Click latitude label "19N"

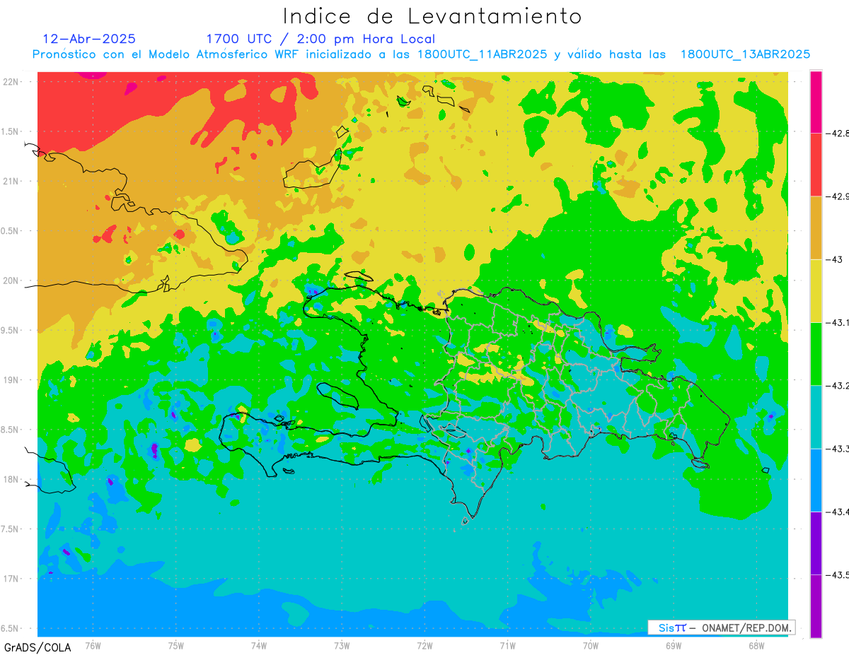[x=11, y=380]
